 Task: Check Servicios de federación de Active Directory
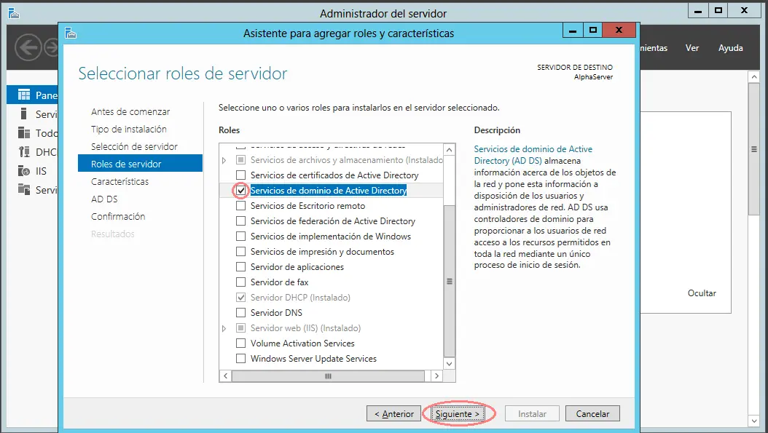240,221
